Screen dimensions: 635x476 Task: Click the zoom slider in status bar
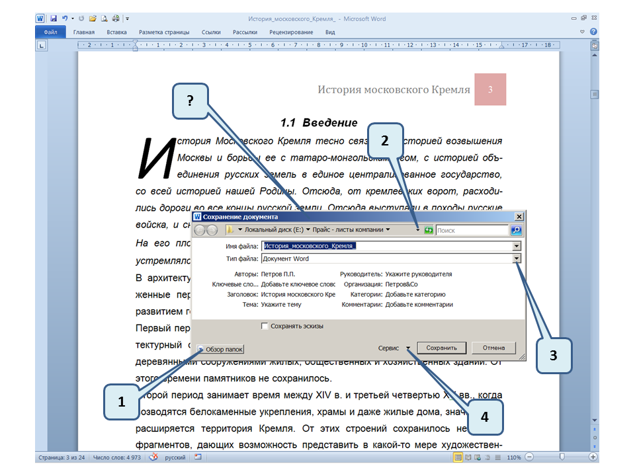(x=562, y=457)
